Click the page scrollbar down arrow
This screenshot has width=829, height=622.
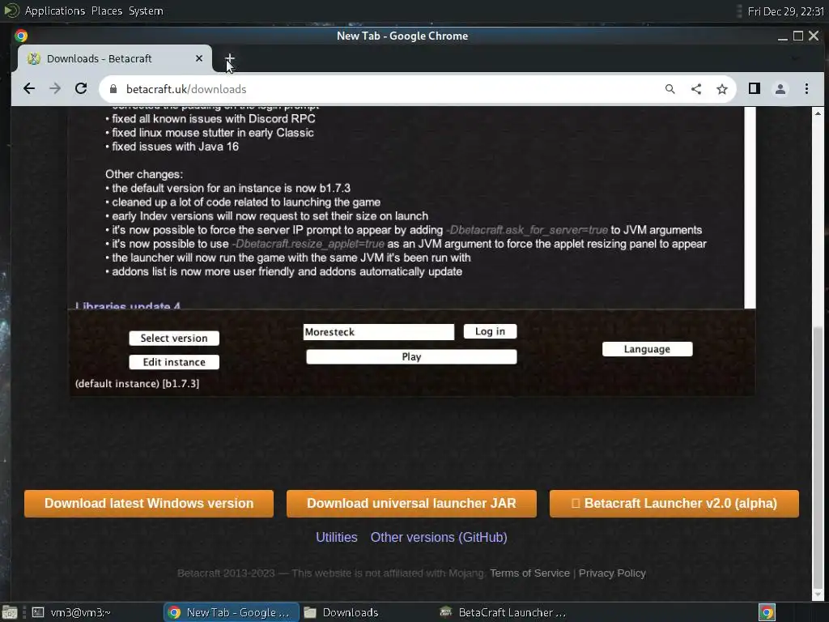point(818,594)
